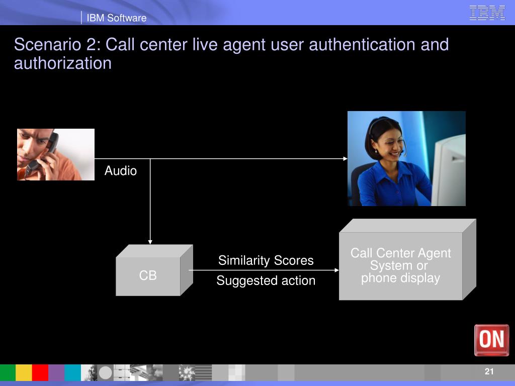Click the 'Similarity Scores' text

coord(266,260)
